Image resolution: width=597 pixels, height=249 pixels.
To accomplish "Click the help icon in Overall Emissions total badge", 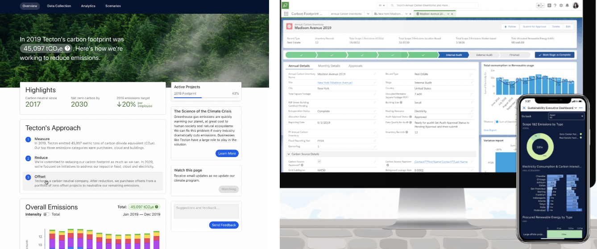I will tap(157, 207).
